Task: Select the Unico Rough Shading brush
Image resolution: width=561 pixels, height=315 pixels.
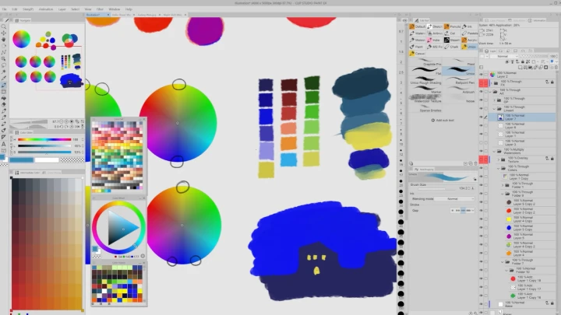Action: pos(425,79)
